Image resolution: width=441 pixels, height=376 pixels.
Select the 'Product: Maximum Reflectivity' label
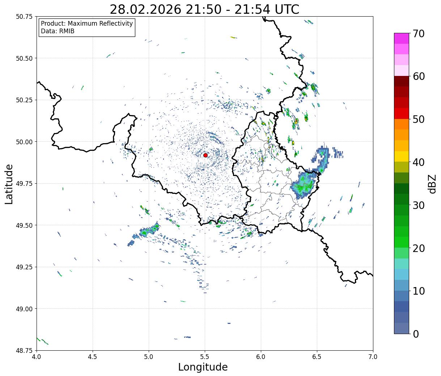pyautogui.click(x=87, y=23)
